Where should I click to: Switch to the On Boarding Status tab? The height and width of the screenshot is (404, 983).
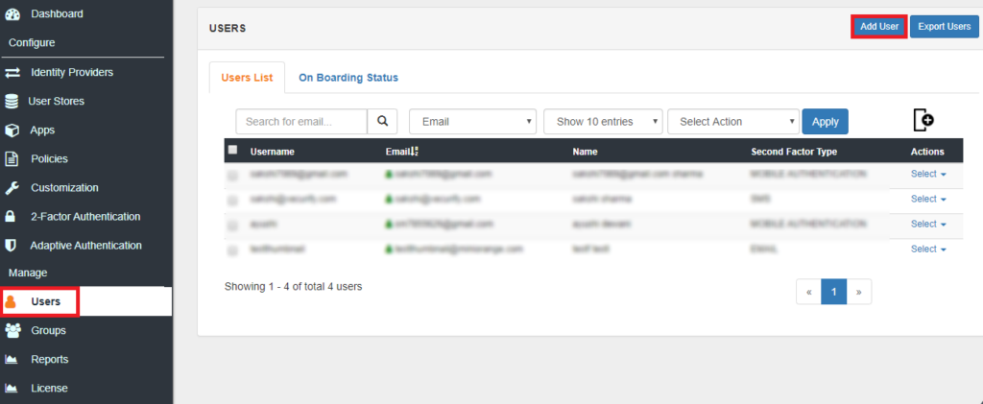348,78
